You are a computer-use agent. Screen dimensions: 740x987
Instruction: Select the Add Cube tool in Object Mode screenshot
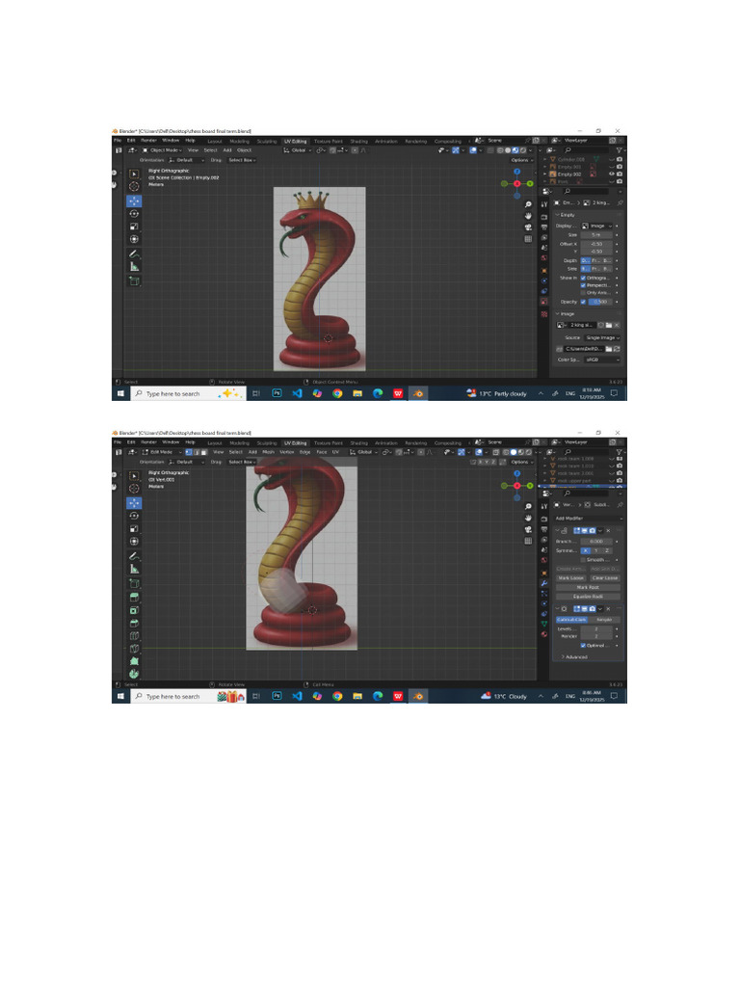134,281
